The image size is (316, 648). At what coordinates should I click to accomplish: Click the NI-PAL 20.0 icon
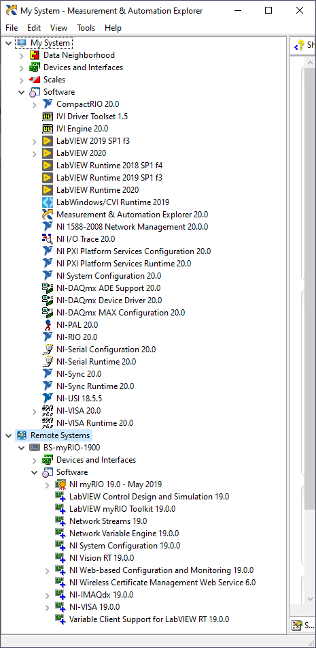pyautogui.click(x=48, y=325)
